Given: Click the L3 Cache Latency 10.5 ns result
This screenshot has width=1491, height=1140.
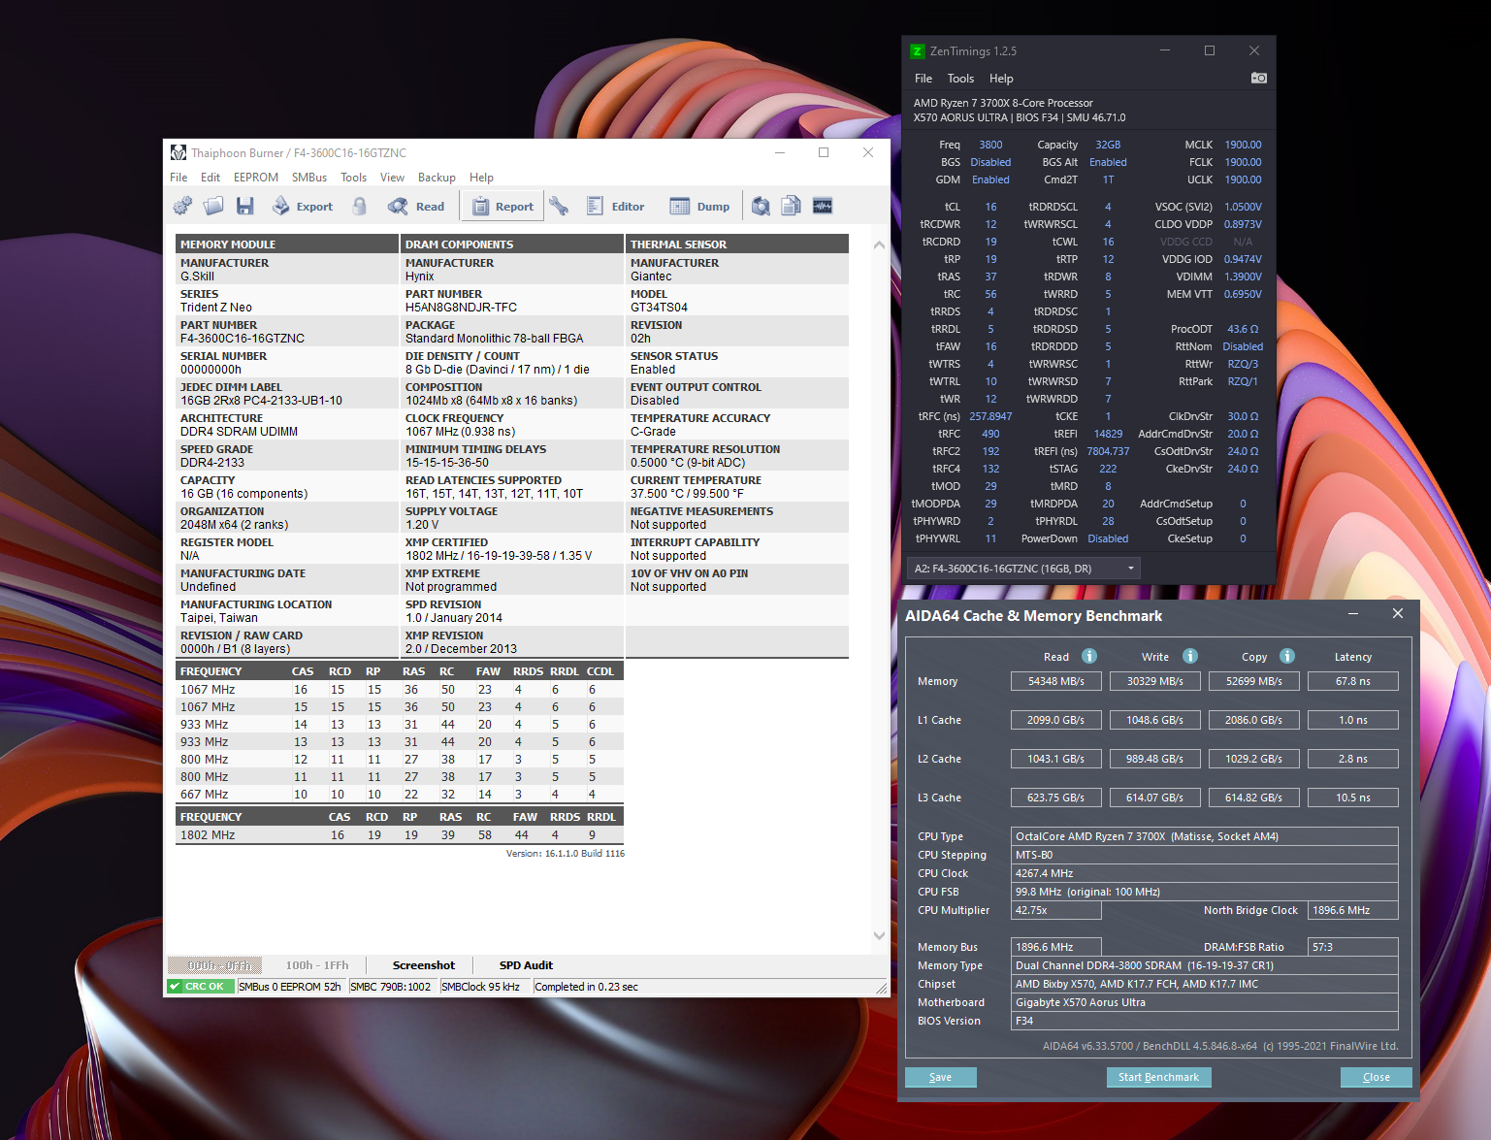Looking at the screenshot, I should click(1353, 798).
